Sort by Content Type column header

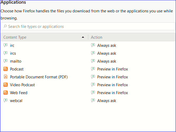(x=15, y=37)
